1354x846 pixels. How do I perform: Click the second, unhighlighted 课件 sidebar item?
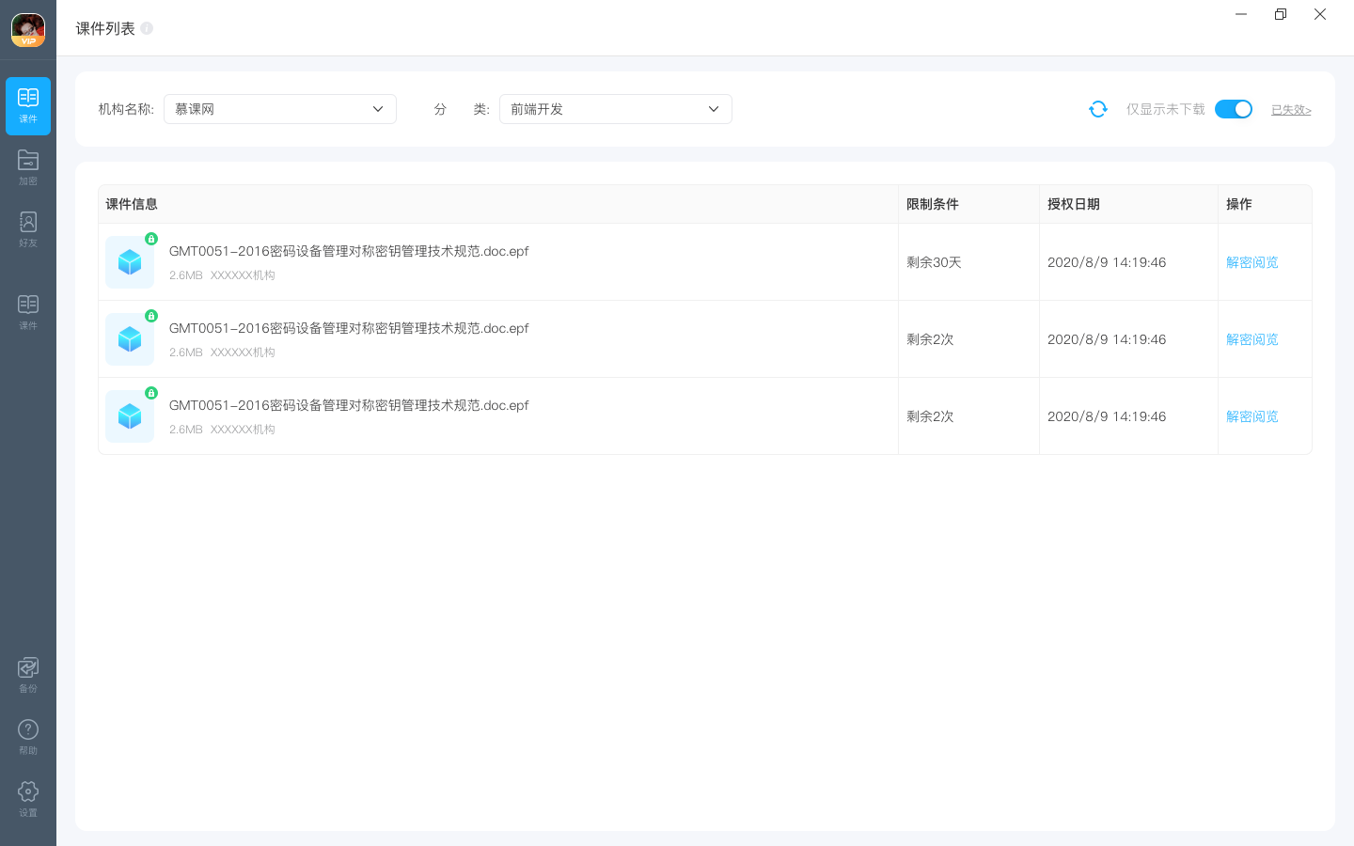tap(28, 312)
